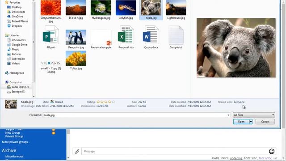Viewport: 286px width, 161px height.
Task: Click the Message input field
Action: pyautogui.click(x=175, y=151)
